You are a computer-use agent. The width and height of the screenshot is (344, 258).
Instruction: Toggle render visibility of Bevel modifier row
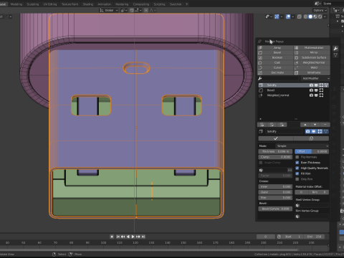(x=311, y=90)
